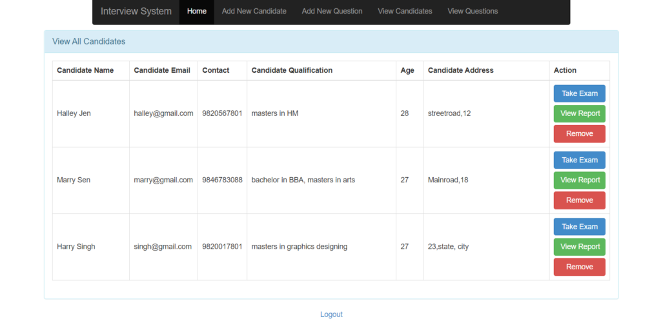Open the Interview System brand link

pos(136,12)
